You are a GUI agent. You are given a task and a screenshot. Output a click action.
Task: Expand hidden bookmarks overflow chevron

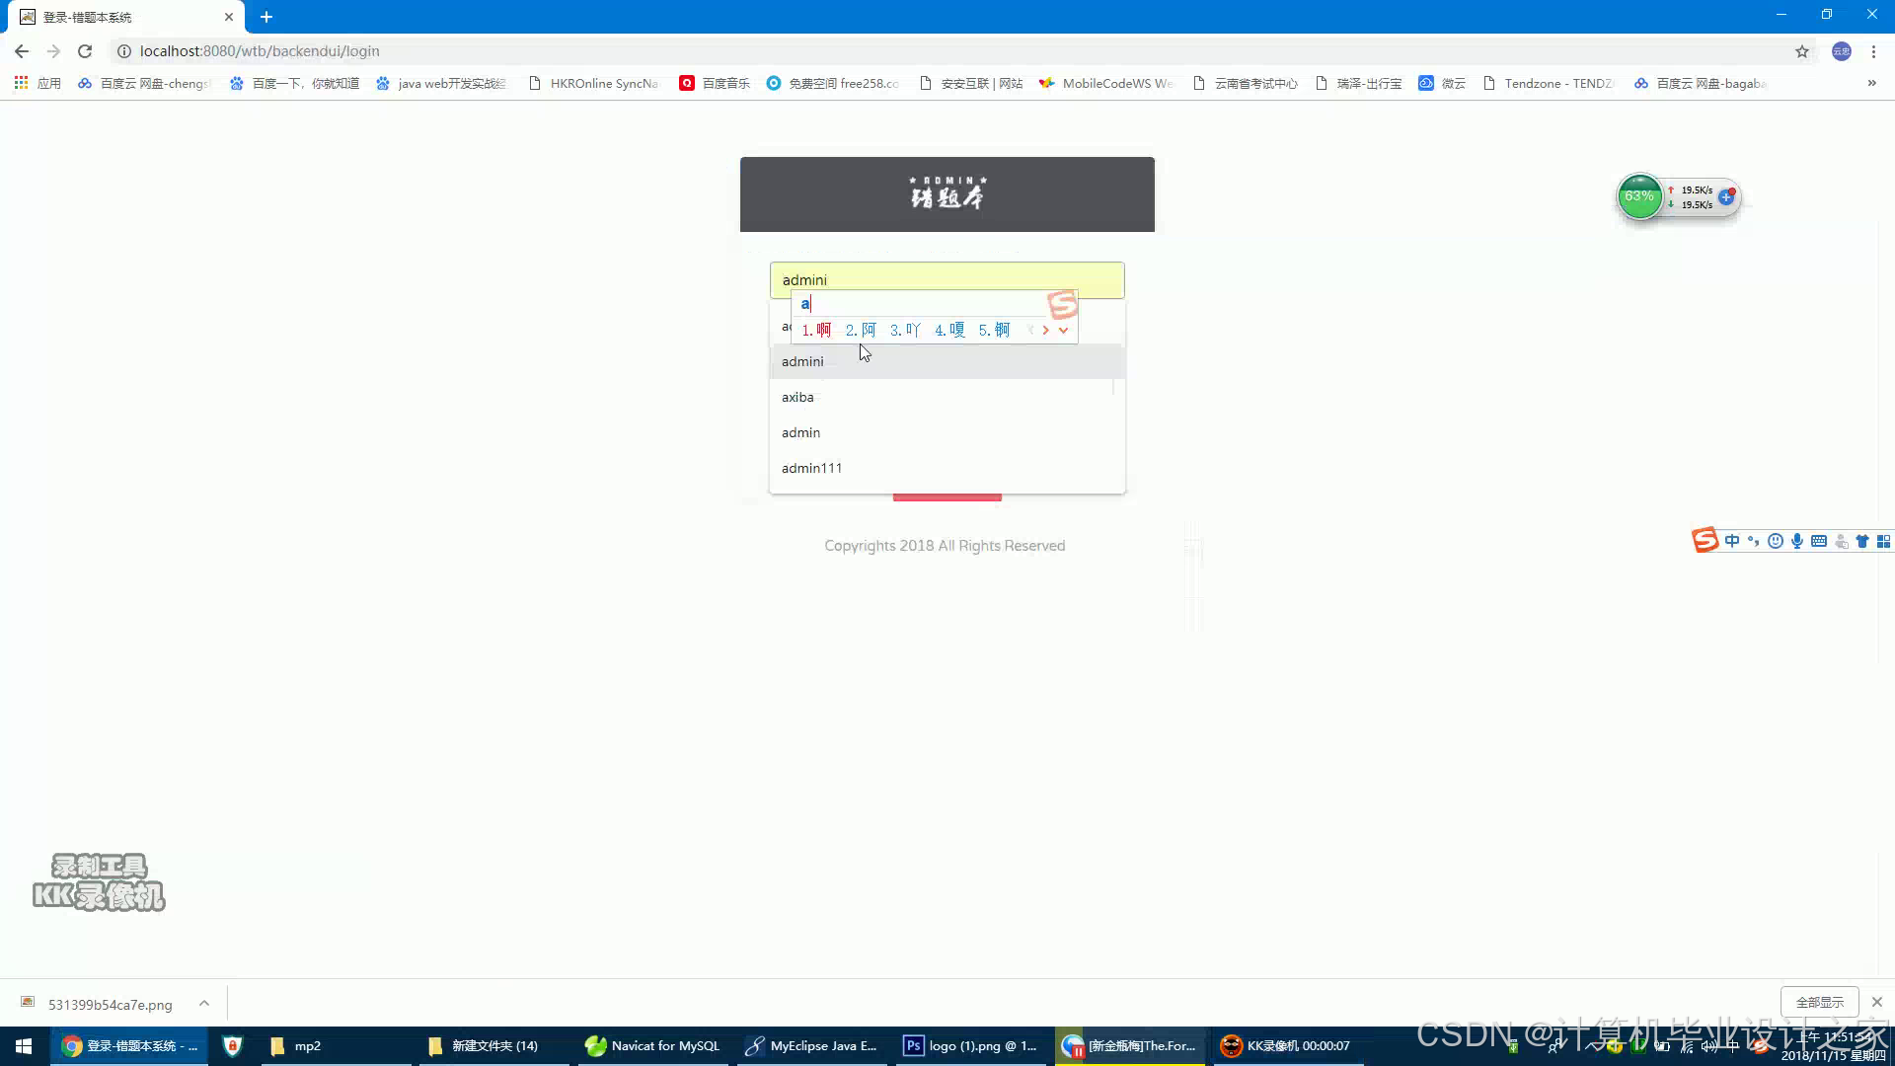tap(1871, 84)
